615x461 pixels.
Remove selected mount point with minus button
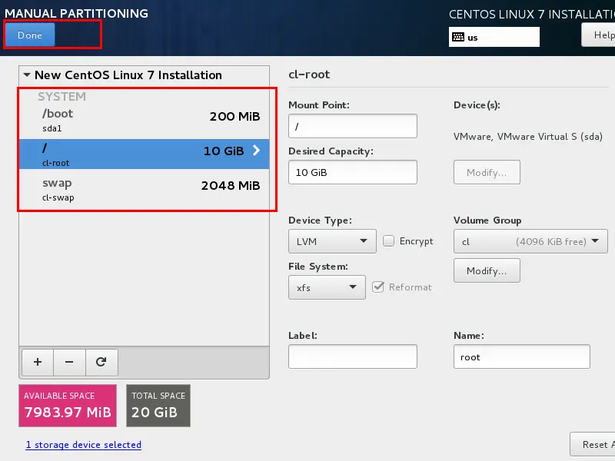click(x=69, y=362)
